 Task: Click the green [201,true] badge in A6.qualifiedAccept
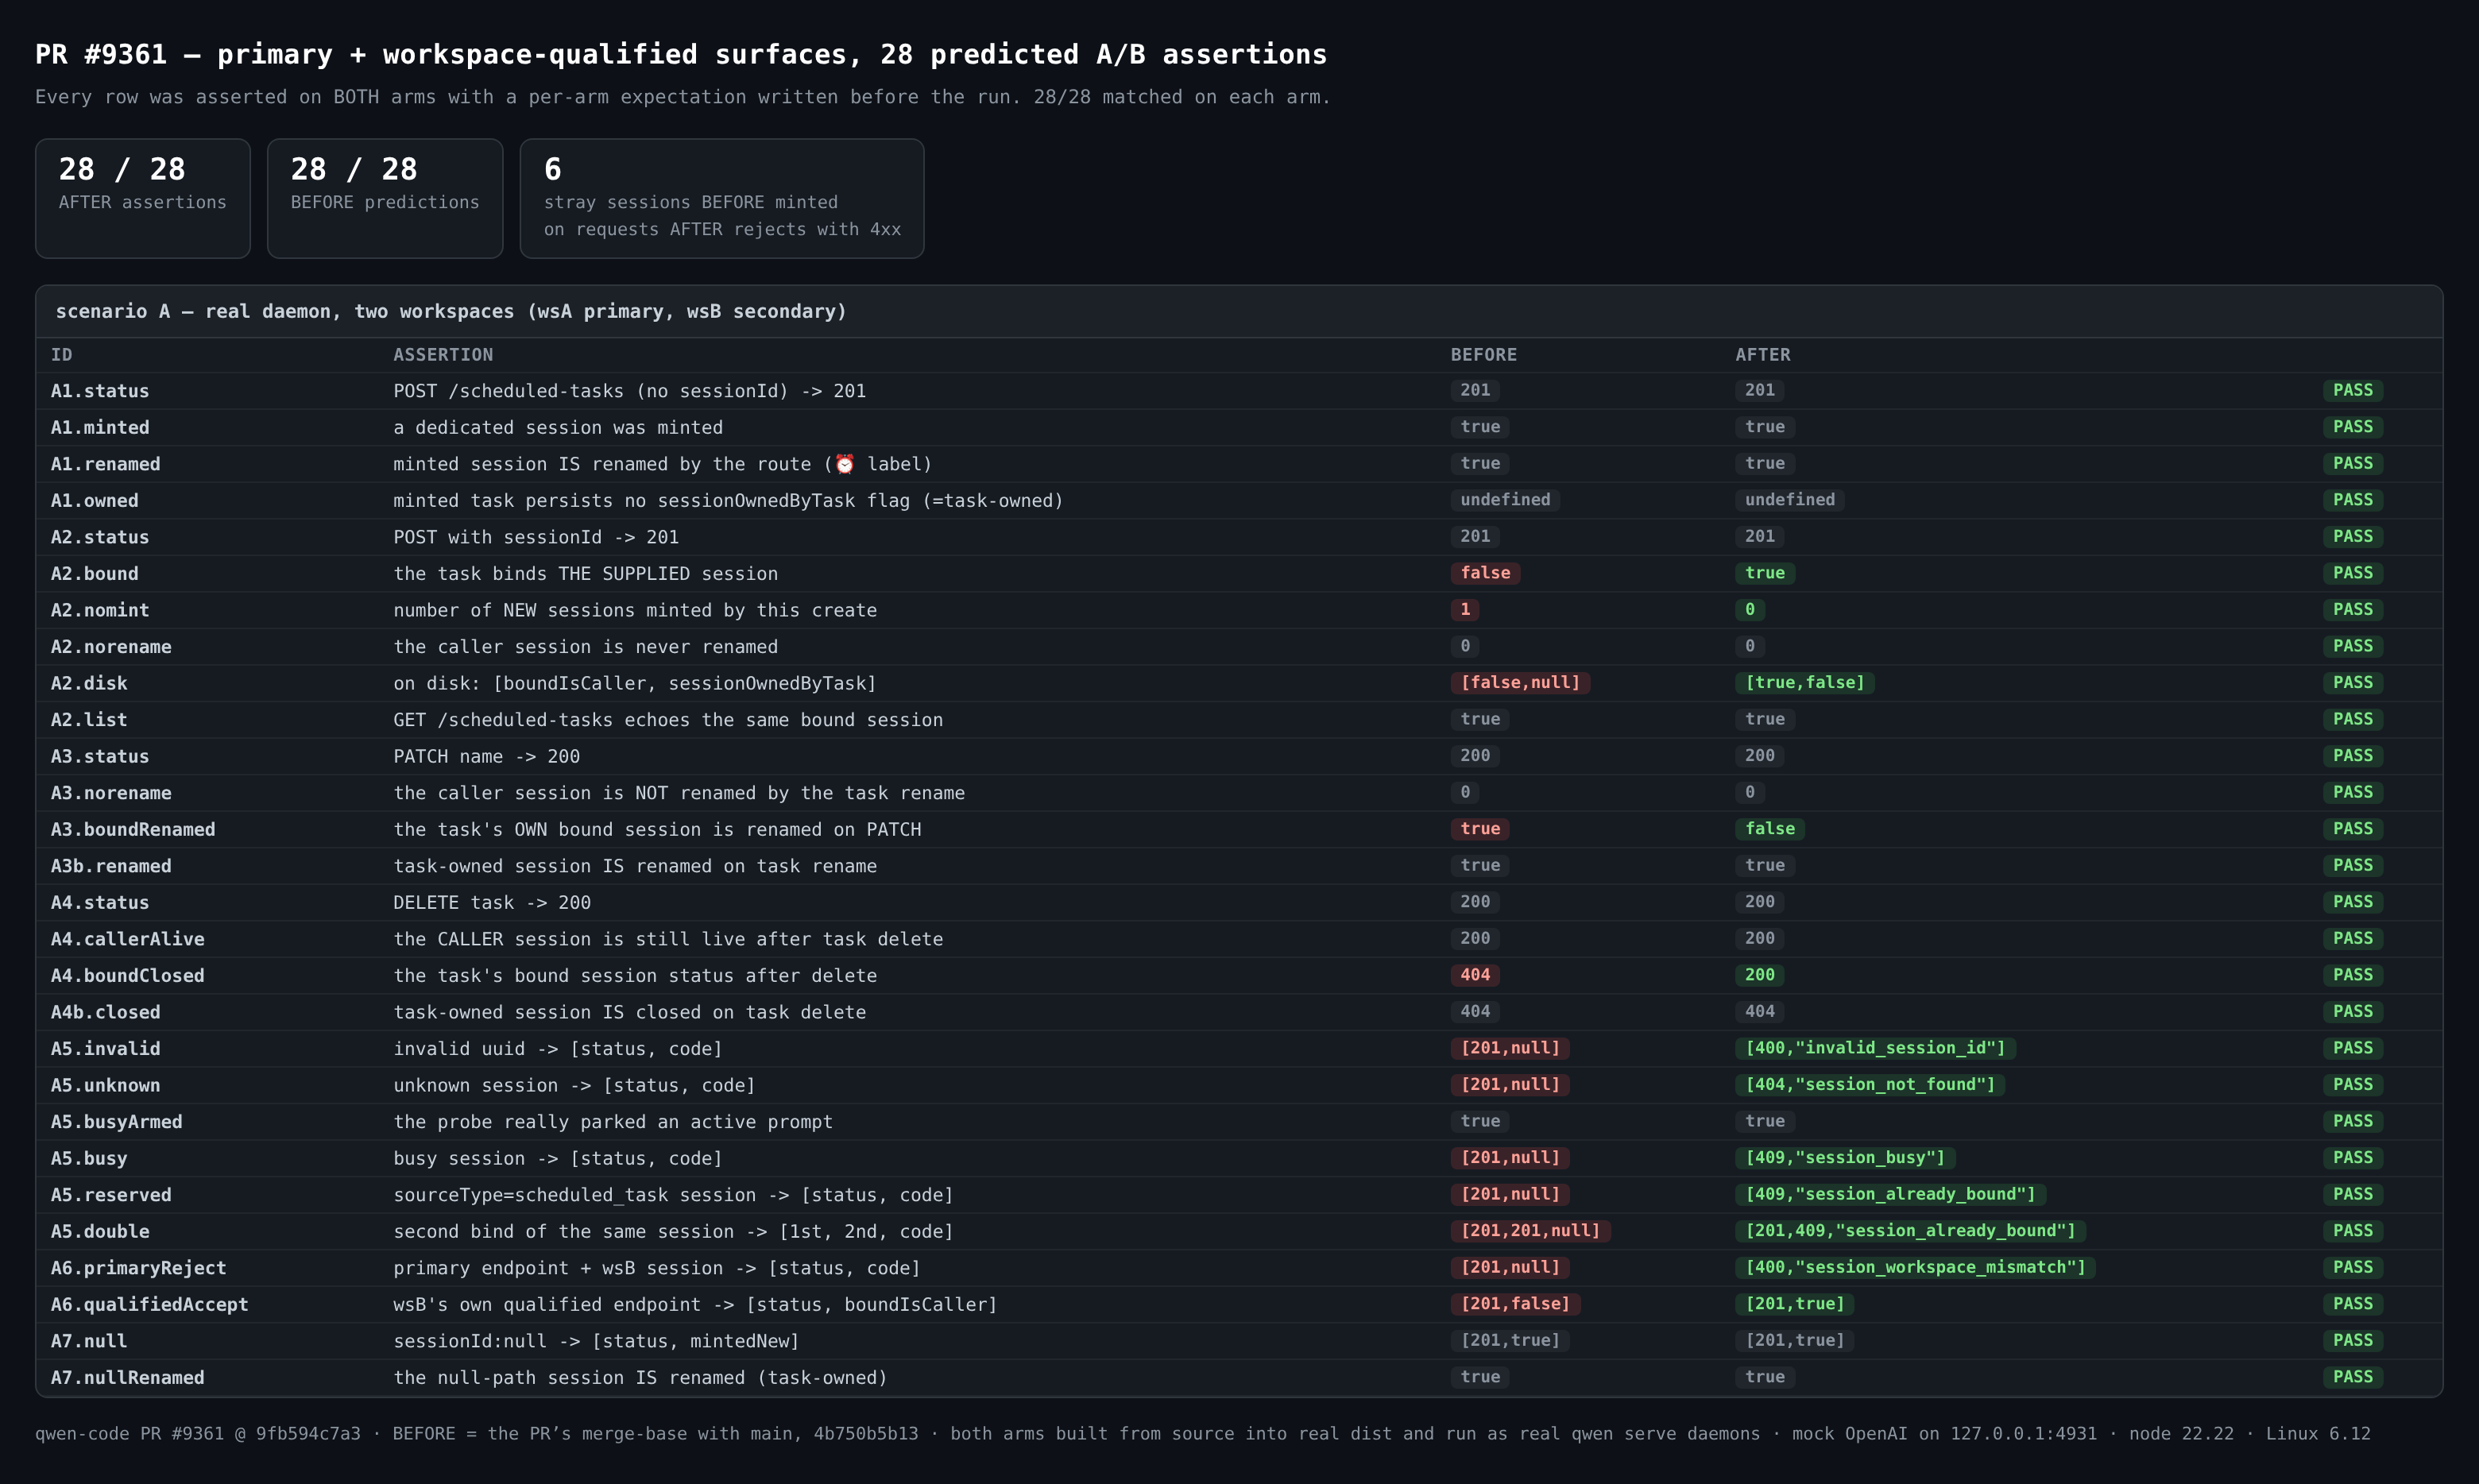click(1795, 1304)
